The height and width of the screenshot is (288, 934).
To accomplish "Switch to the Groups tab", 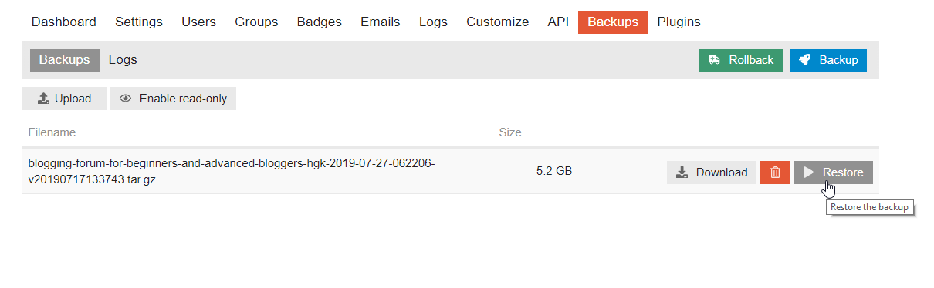I will pos(256,22).
